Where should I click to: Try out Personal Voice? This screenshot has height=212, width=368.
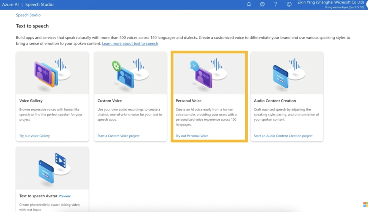[192, 136]
